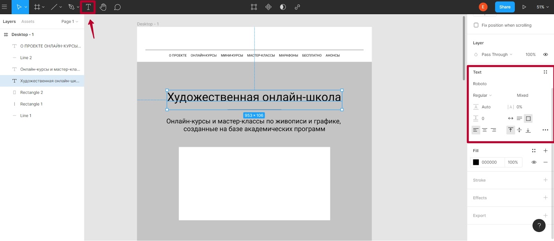Remove the fill with the minus icon
554x241 pixels.
click(x=545, y=162)
